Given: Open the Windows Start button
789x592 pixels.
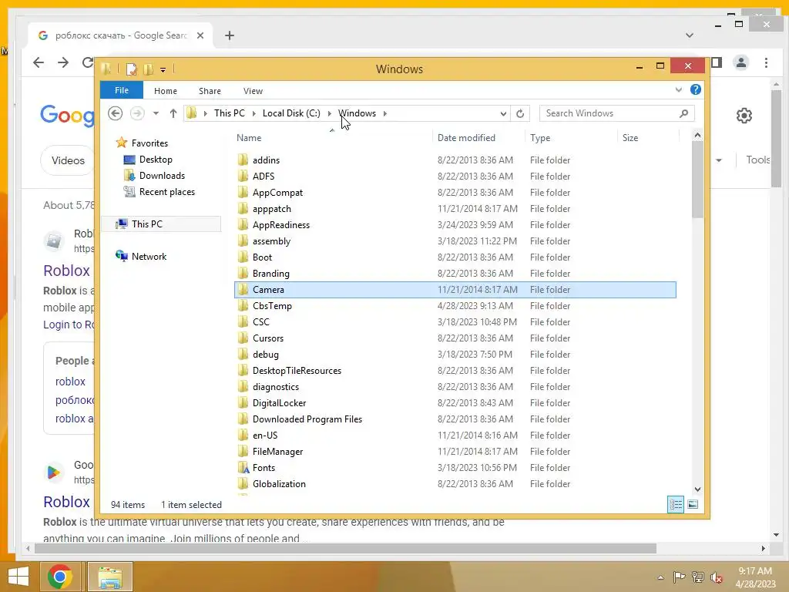Looking at the screenshot, I should point(18,577).
